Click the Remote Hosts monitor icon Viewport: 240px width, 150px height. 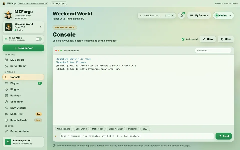click(x=6, y=120)
